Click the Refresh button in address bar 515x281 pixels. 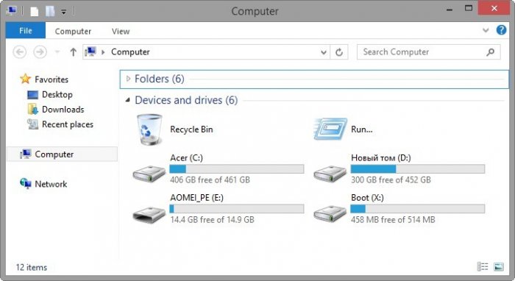tap(339, 52)
